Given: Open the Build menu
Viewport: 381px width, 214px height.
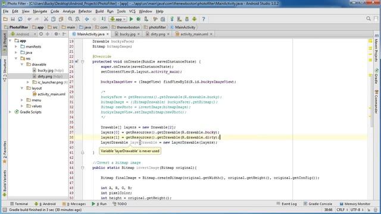Looking at the screenshot, I should [99, 11].
